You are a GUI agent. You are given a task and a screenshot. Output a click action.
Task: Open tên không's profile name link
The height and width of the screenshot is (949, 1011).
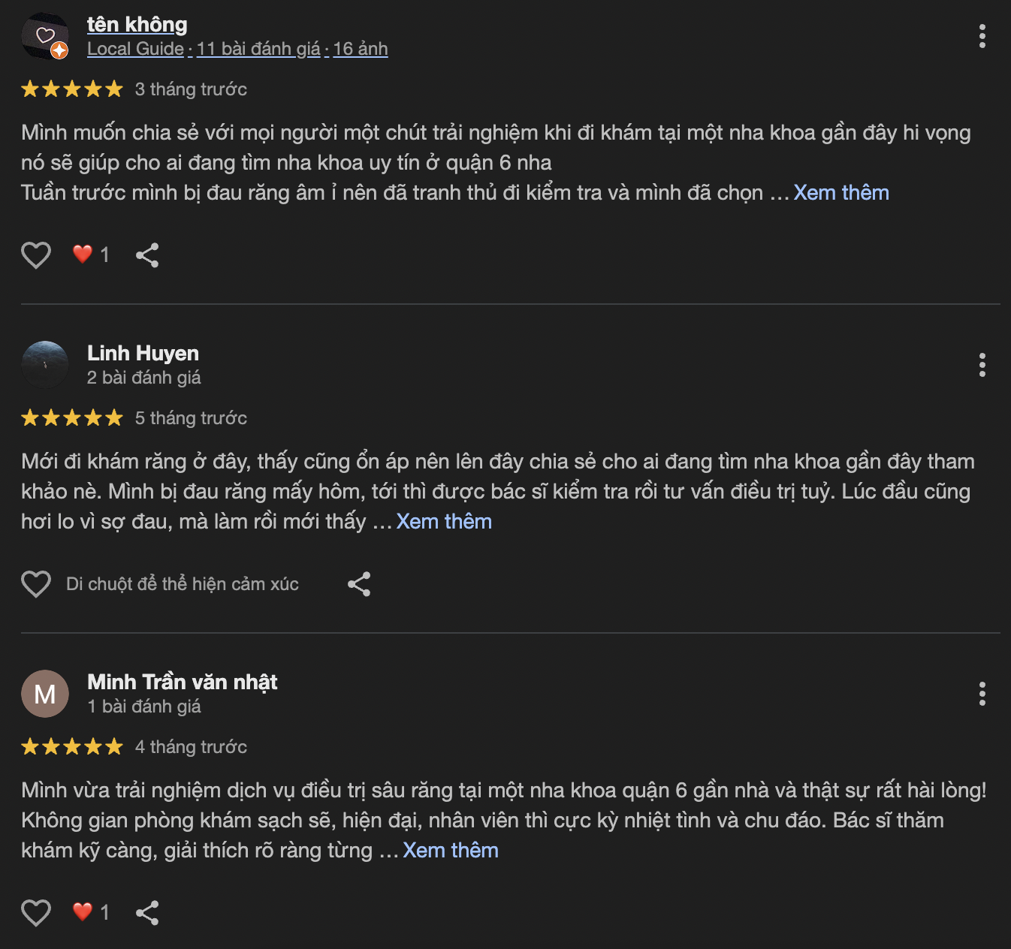(137, 25)
